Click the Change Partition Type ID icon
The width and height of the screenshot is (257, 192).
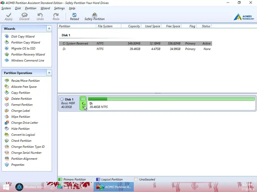coord(7,146)
